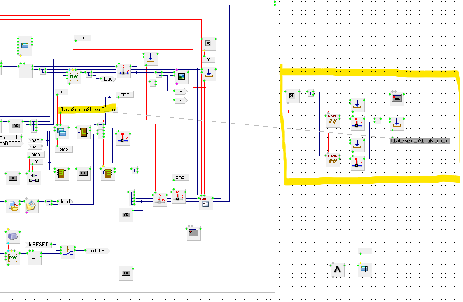Select the landscape image picture block

[x=182, y=77]
